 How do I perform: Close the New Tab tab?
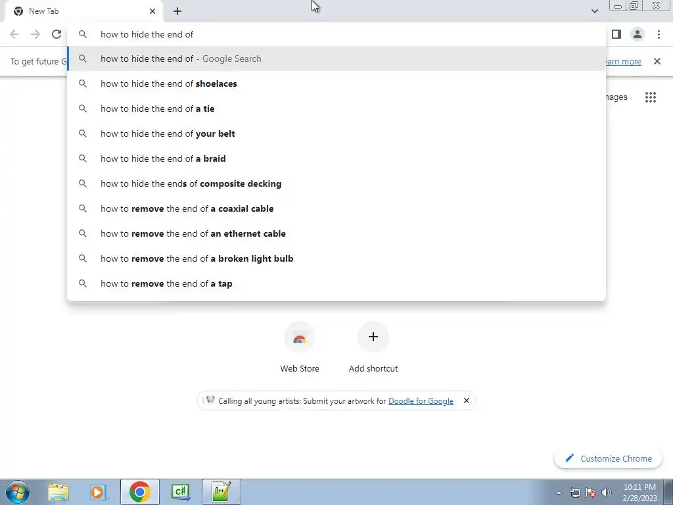coord(152,11)
